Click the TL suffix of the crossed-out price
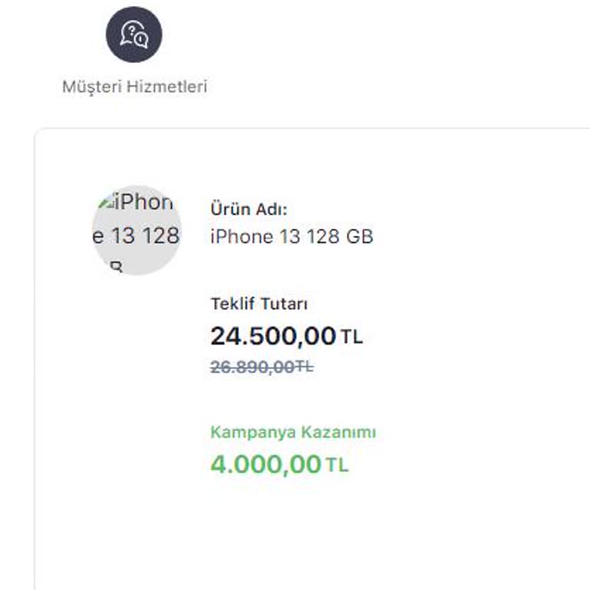Viewport: 590px width, 590px height. click(x=305, y=367)
